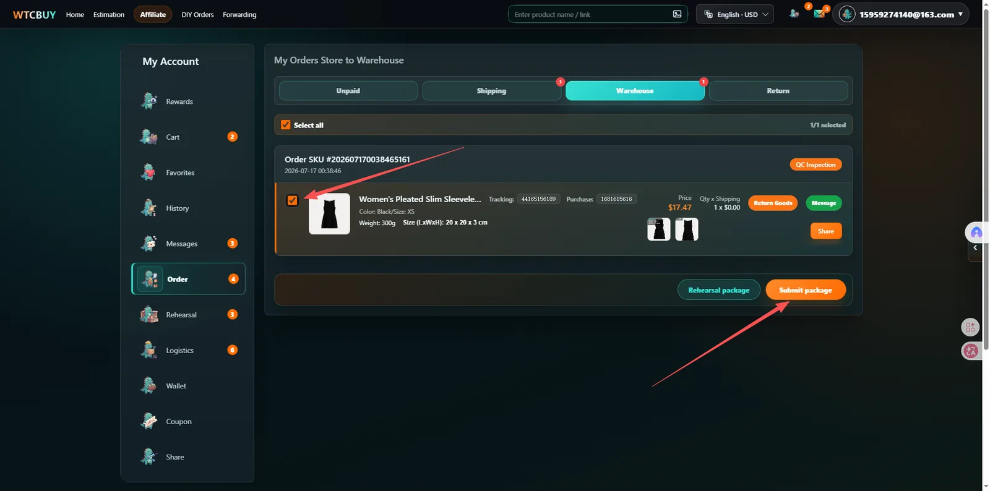Click the grid apps icon on right edge
990x491 pixels.
970,327
